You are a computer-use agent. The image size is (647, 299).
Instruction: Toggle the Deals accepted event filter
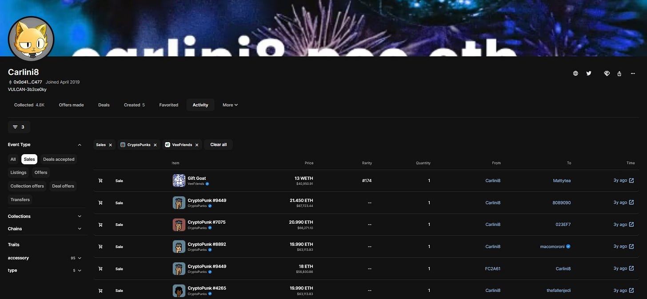[59, 159]
